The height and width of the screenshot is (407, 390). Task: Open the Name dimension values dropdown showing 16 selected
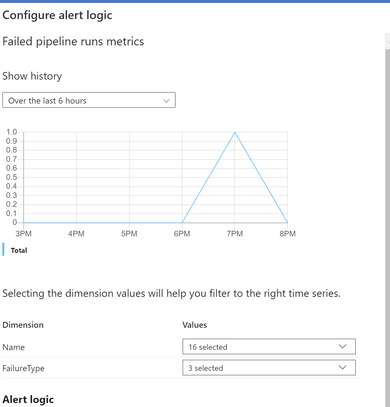point(269,347)
